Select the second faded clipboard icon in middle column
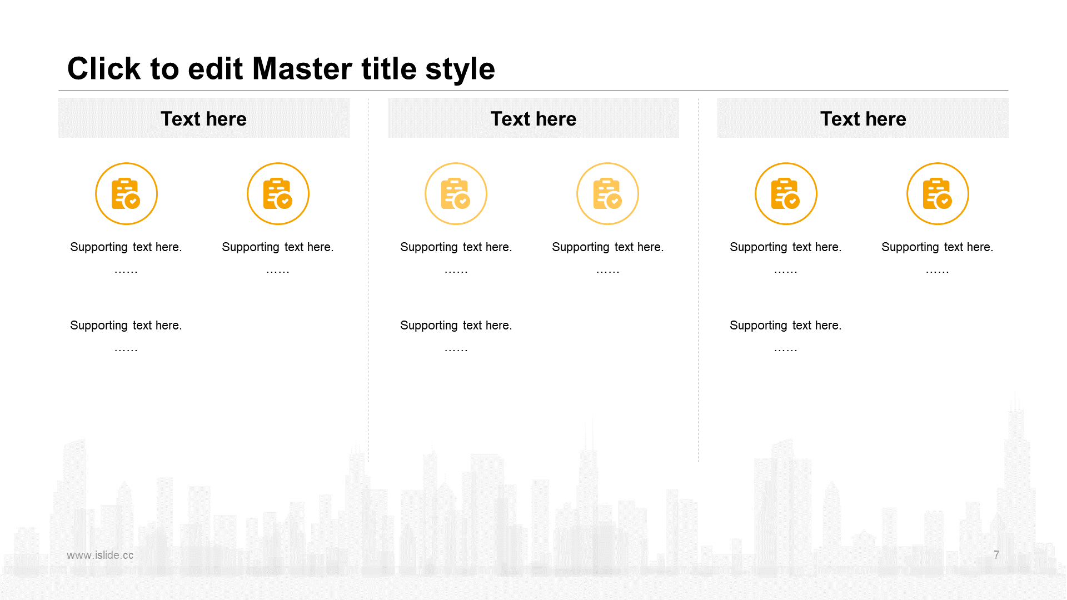 (607, 193)
